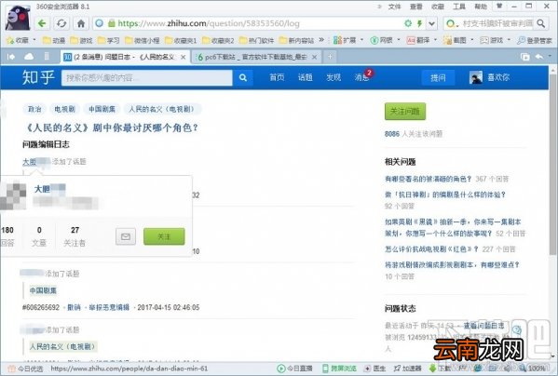The height and width of the screenshot is (376, 558).
Task: Open the 游戏 bookmark folder
Action: pyautogui.click(x=81, y=40)
